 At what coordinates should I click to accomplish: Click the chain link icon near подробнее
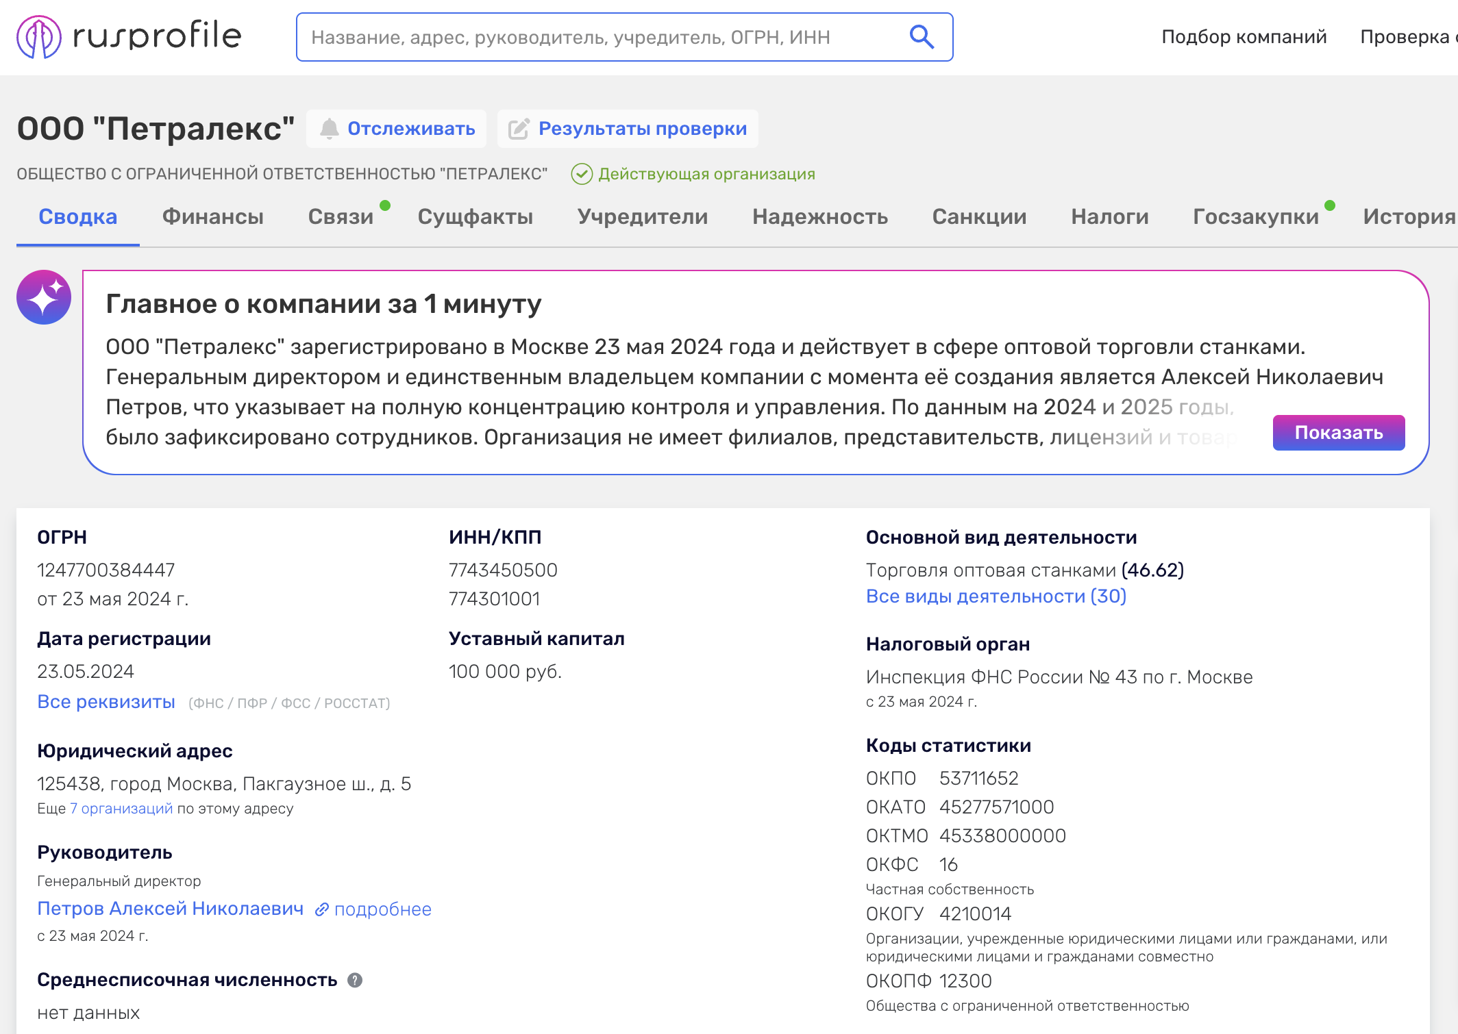coord(322,909)
